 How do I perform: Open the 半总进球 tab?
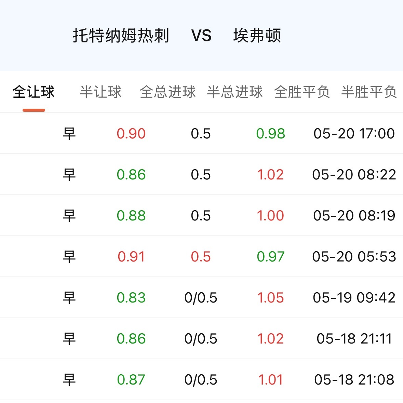click(x=235, y=92)
